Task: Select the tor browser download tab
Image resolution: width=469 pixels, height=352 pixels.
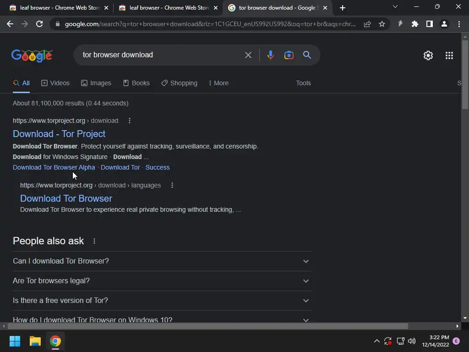Action: click(x=278, y=8)
